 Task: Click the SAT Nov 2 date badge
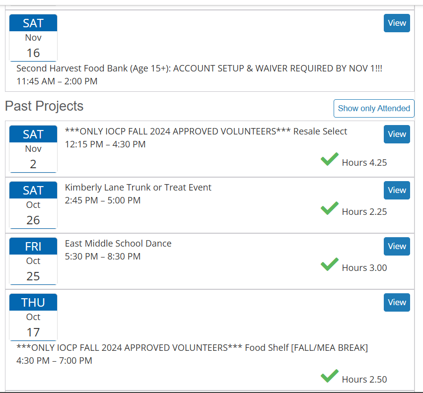[33, 149]
